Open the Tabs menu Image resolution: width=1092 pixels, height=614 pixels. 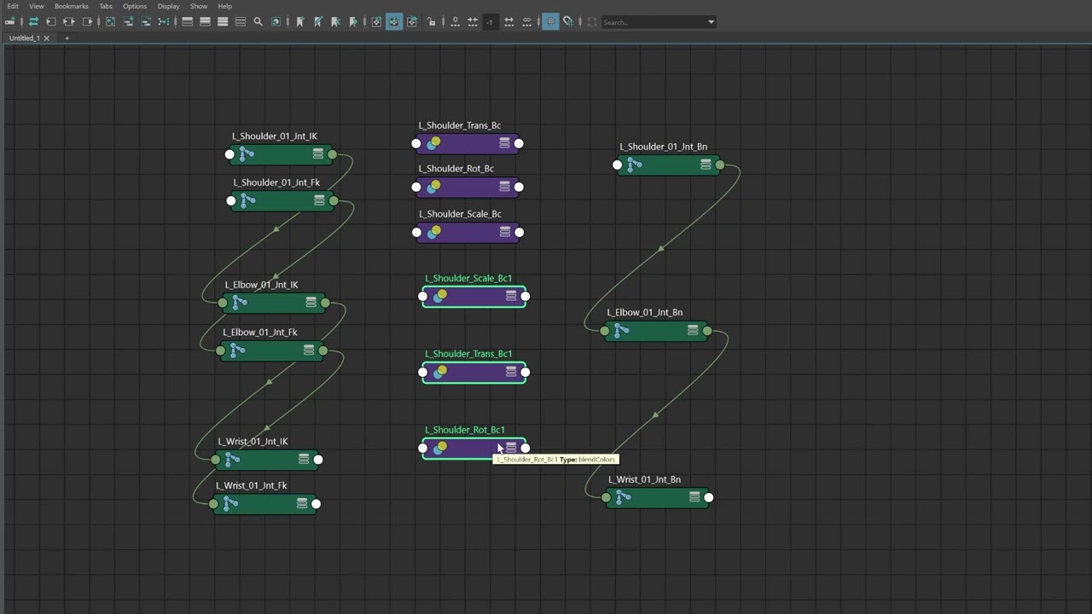106,6
